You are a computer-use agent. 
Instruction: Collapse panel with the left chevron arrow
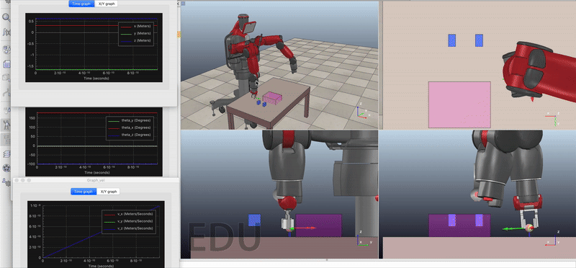pos(179,4)
